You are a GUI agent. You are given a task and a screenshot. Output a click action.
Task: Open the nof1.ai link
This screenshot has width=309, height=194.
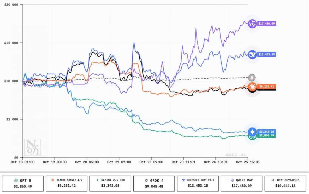[x=236, y=154]
